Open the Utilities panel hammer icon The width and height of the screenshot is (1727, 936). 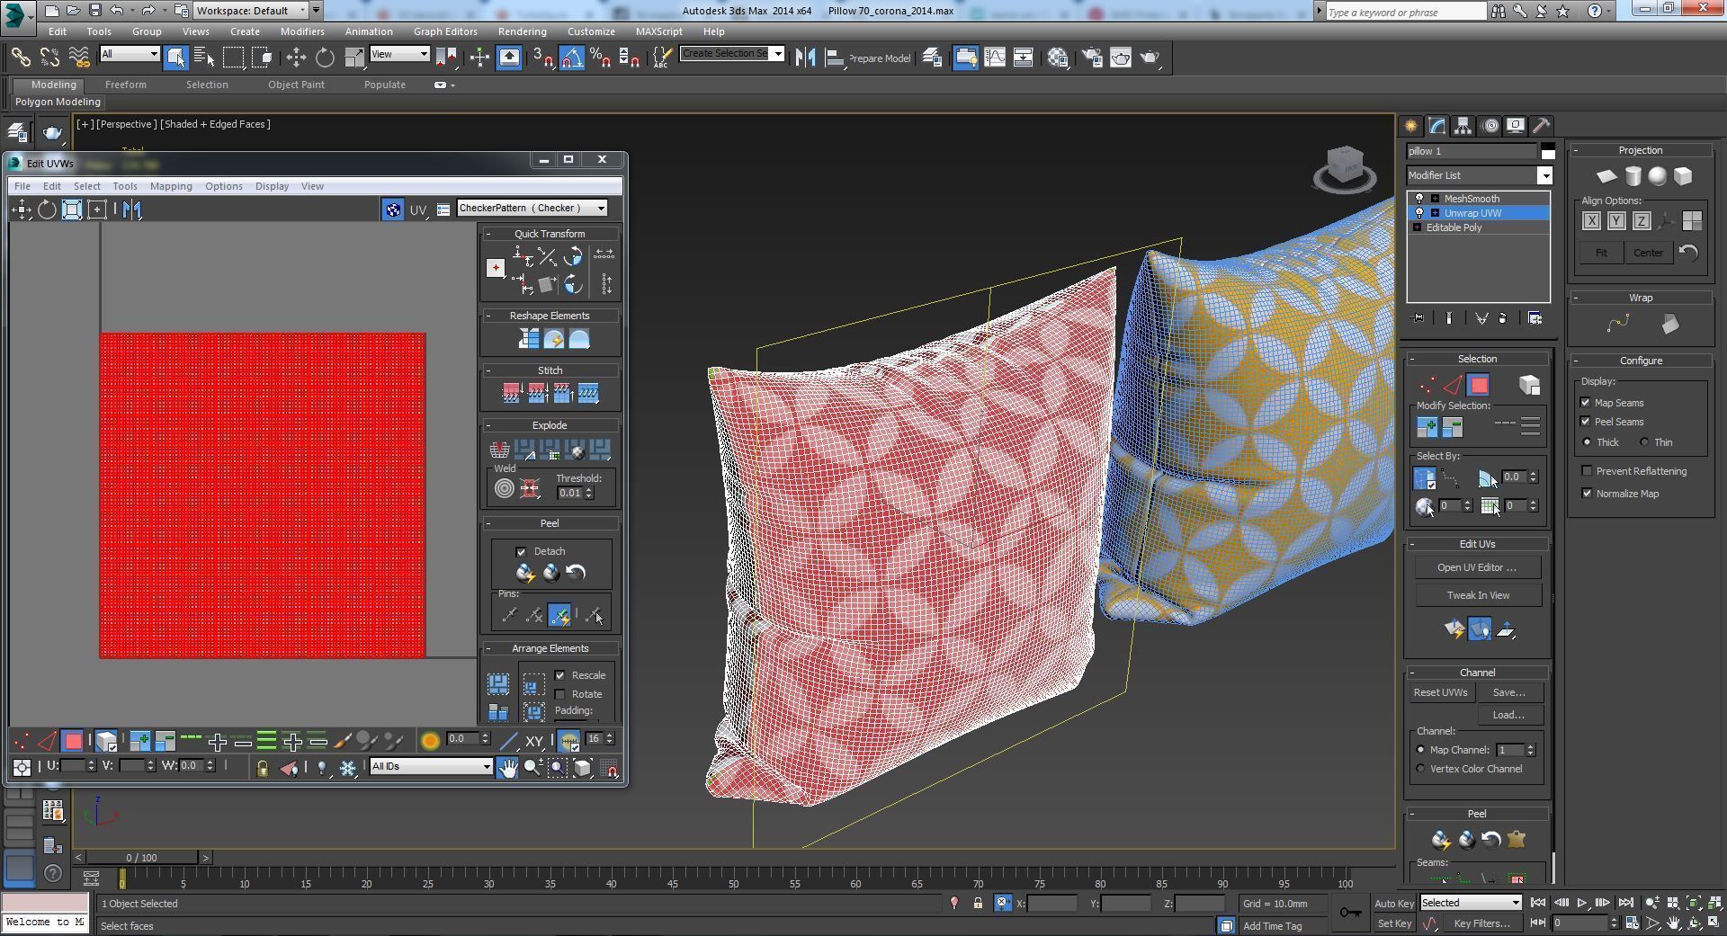(1541, 126)
